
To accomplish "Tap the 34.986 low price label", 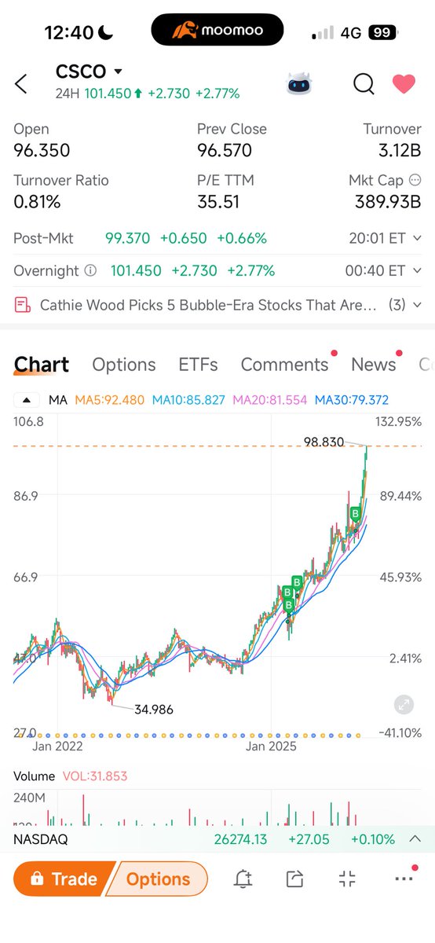I will (154, 709).
